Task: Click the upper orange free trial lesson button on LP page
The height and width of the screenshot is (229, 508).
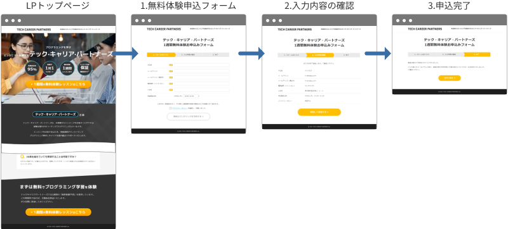Action: [x=58, y=84]
